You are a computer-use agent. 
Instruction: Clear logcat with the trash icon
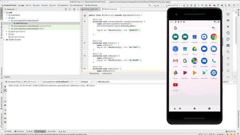(5, 87)
